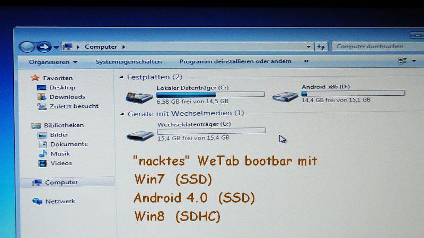Open the Videos library
This screenshot has height=238, width=424.
pyautogui.click(x=61, y=163)
